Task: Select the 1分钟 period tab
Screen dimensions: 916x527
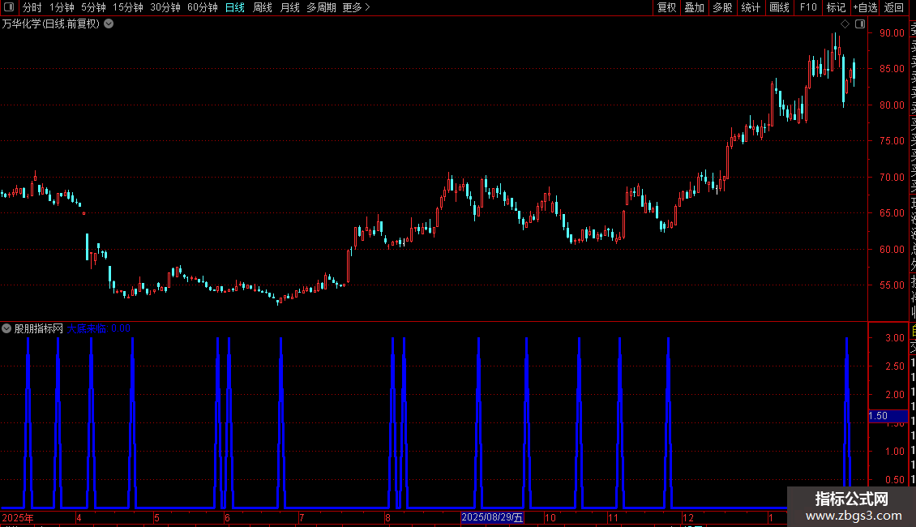Action: 62,7
